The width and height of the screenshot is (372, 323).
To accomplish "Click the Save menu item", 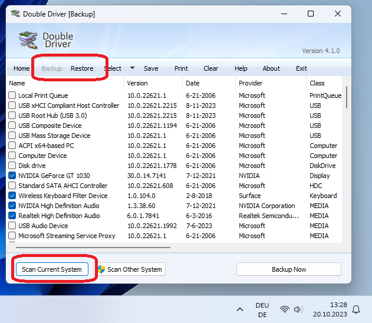I will click(x=151, y=68).
